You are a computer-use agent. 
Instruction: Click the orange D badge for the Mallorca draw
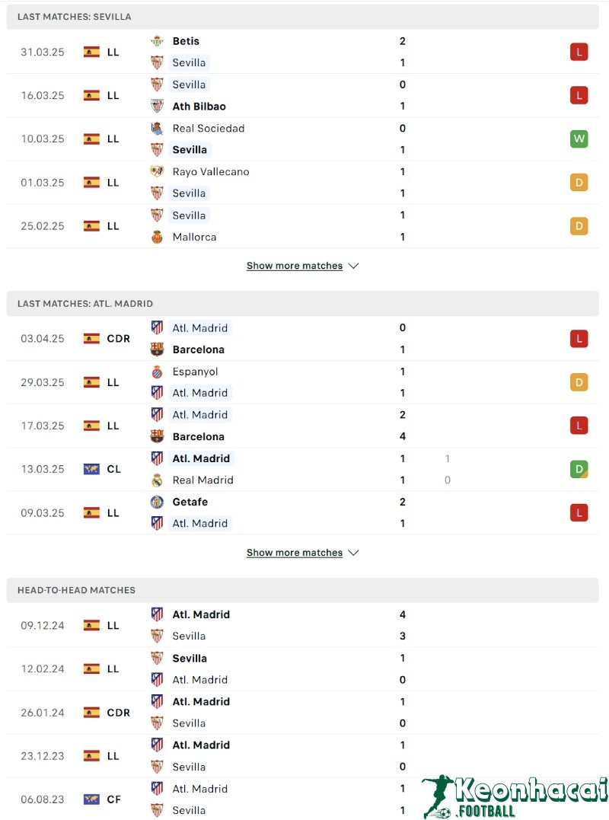point(579,225)
